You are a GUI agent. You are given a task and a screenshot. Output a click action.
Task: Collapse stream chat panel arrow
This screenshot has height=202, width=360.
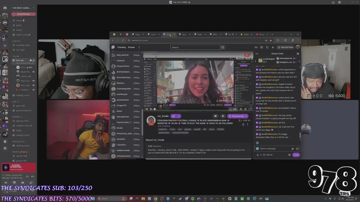257,54
